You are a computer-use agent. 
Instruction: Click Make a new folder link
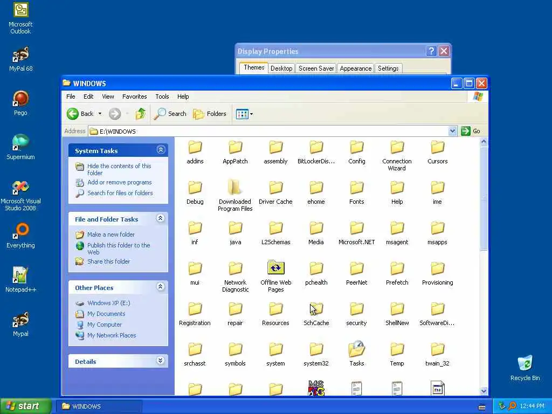click(111, 234)
